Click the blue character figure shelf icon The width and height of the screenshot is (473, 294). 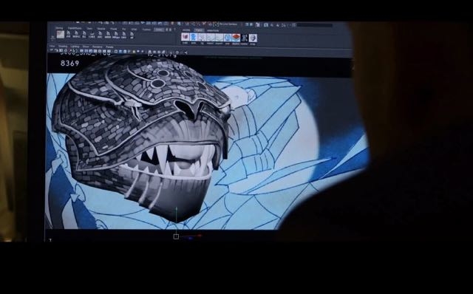pyautogui.click(x=194, y=37)
